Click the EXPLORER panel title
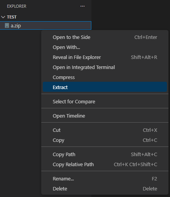This screenshot has width=170, height=197. (x=17, y=6)
